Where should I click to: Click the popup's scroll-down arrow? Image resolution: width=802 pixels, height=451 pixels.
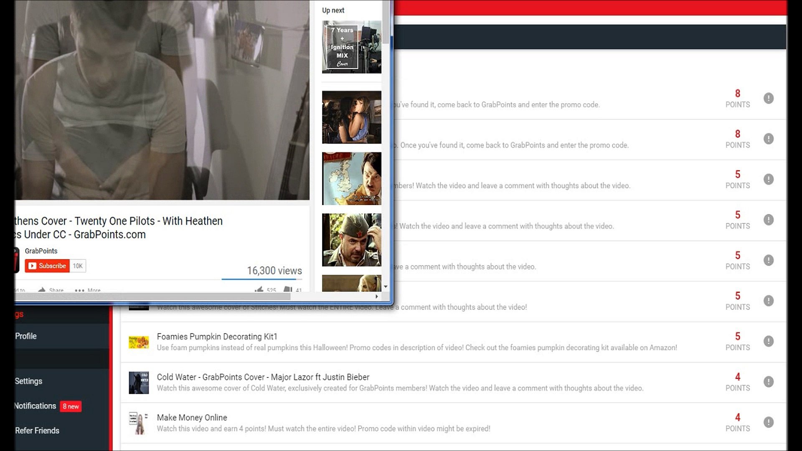[386, 287]
